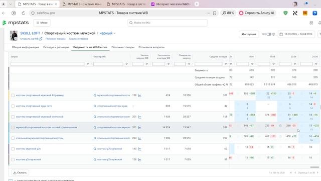
Task: Open a new browser tab
Action: coord(197,4)
